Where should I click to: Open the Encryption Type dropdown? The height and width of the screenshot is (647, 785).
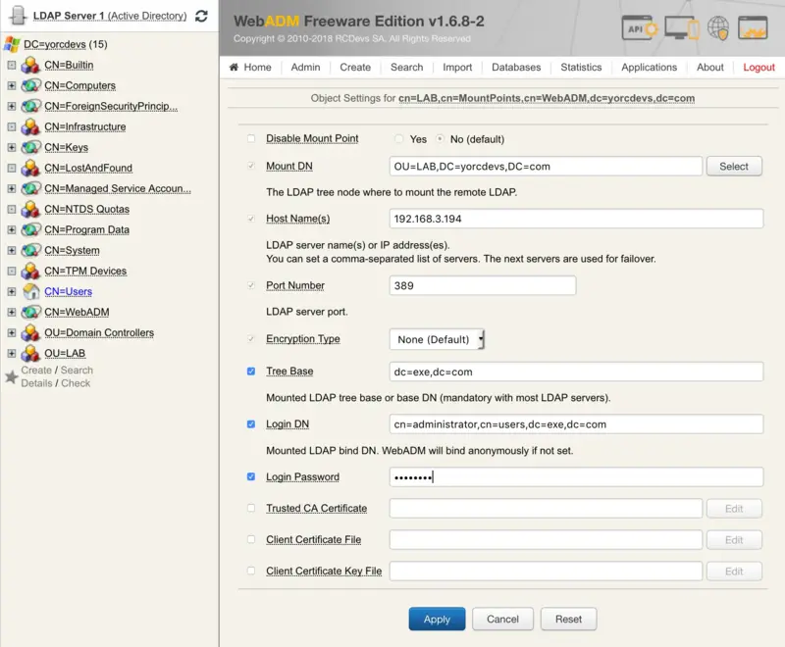pos(437,339)
